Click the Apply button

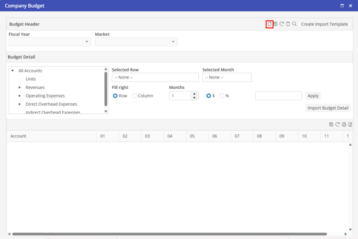click(313, 96)
